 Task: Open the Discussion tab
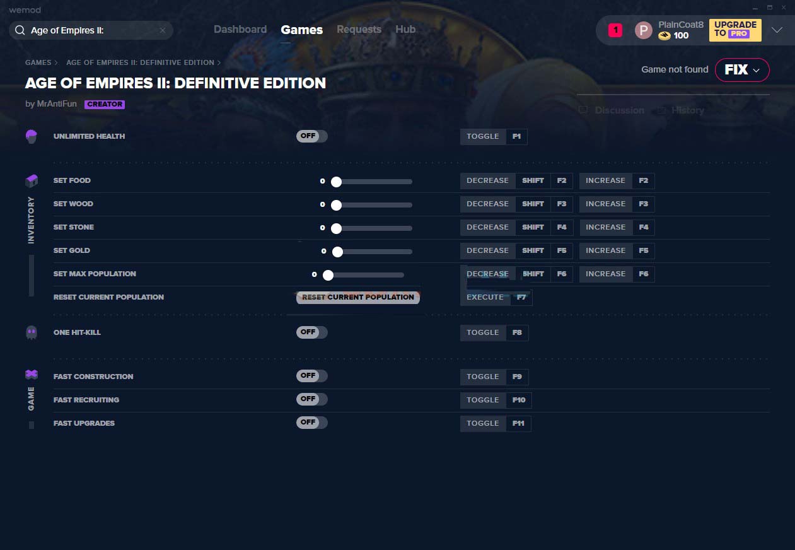pyautogui.click(x=619, y=110)
